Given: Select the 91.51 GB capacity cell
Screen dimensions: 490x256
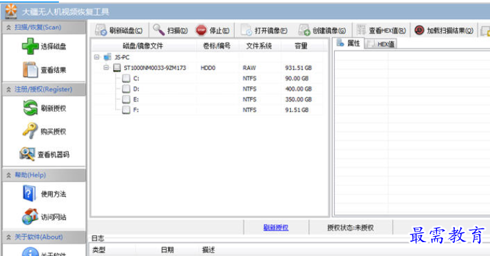Looking at the screenshot, I should [x=297, y=110].
